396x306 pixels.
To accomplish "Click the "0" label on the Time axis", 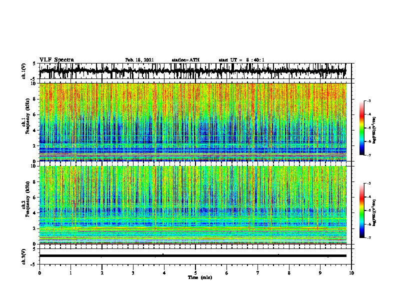I will [39, 273].
